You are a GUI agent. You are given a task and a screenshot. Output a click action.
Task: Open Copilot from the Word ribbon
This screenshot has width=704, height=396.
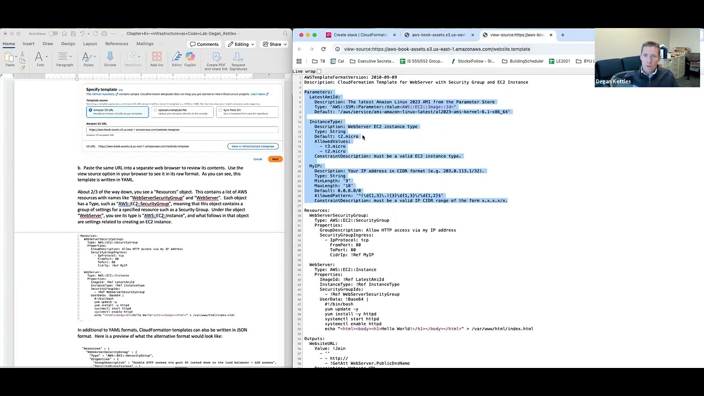coord(190,57)
